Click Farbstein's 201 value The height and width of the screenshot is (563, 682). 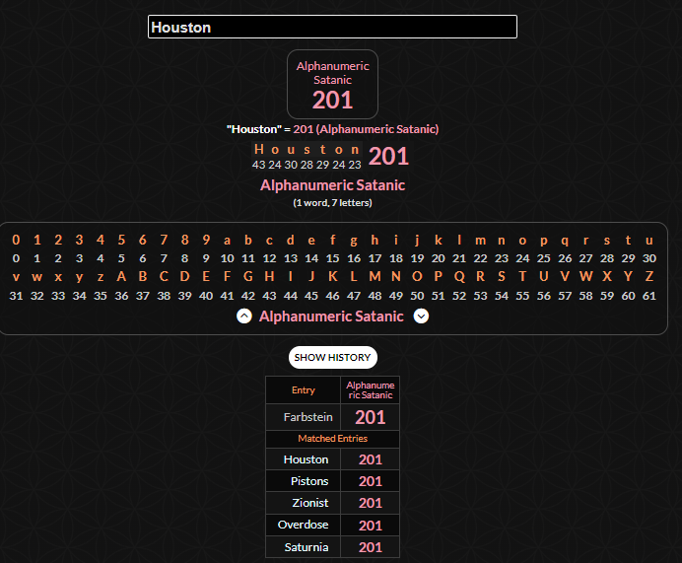371,417
